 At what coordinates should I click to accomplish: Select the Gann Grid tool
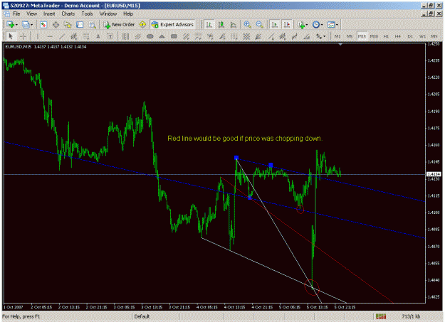[x=246, y=36]
